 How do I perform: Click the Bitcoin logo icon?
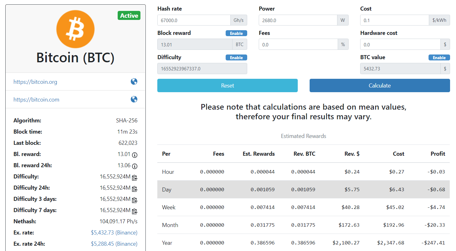click(x=75, y=29)
